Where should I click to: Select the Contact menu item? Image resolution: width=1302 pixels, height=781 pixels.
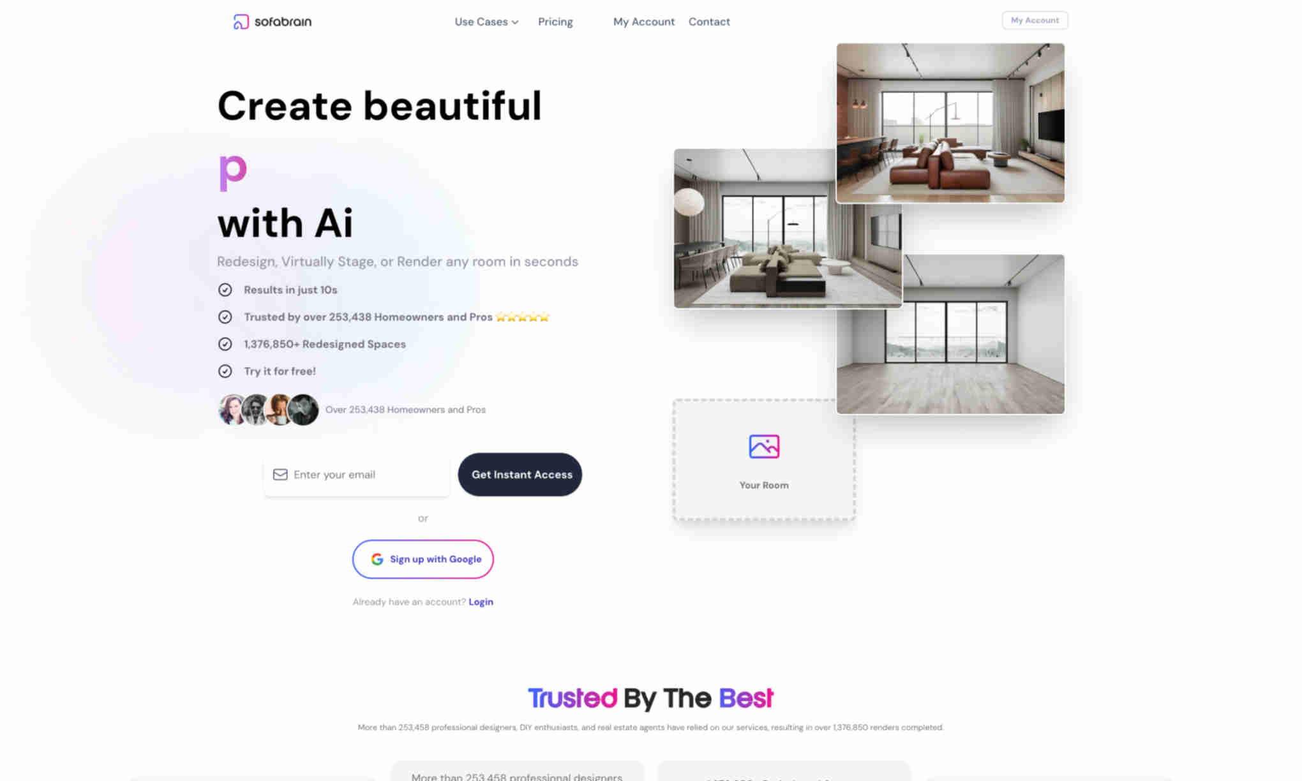click(x=708, y=22)
